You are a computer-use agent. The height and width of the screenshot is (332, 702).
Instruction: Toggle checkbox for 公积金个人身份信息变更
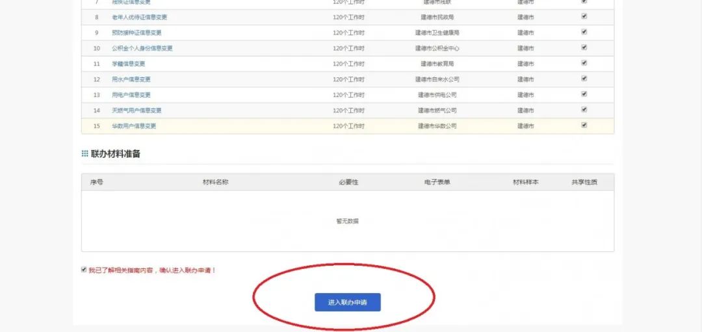point(584,47)
